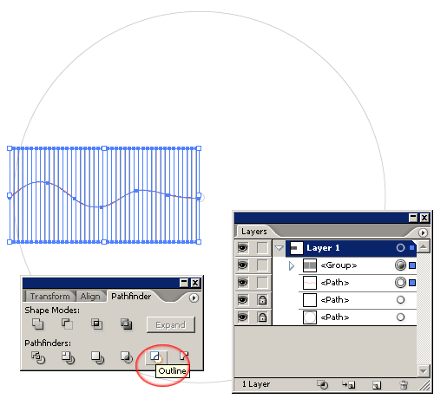Image resolution: width=434 pixels, height=399 pixels.
Task: Switch to the Align tab
Action: pos(90,297)
